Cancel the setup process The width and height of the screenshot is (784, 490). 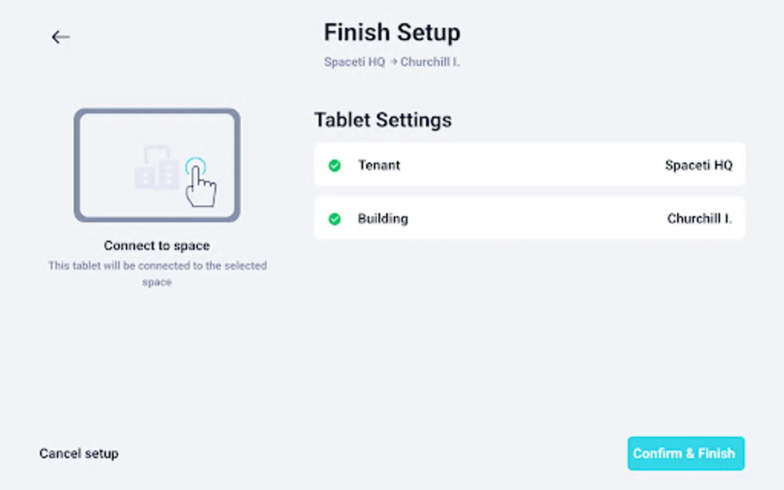click(x=79, y=454)
